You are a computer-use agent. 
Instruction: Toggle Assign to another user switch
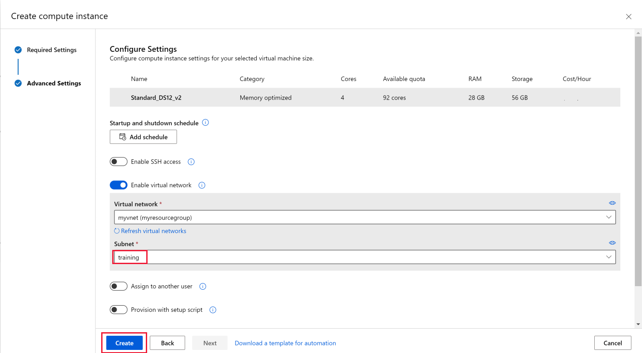point(118,287)
